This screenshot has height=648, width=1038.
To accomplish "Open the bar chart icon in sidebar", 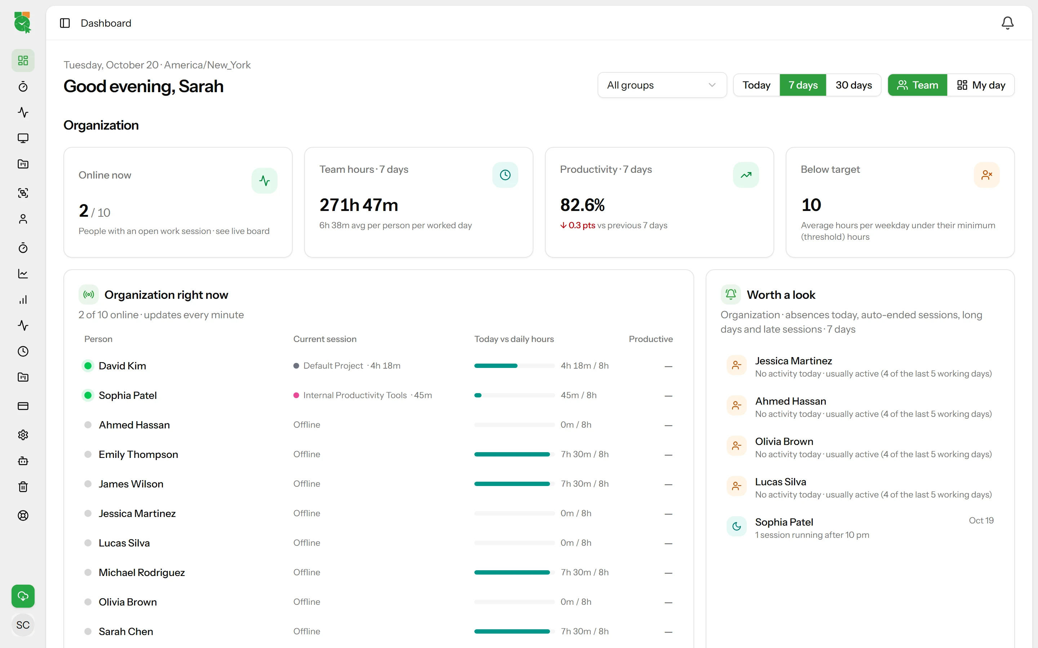I will click(x=23, y=300).
